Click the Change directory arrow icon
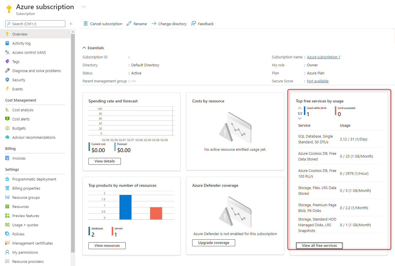 click(x=154, y=23)
